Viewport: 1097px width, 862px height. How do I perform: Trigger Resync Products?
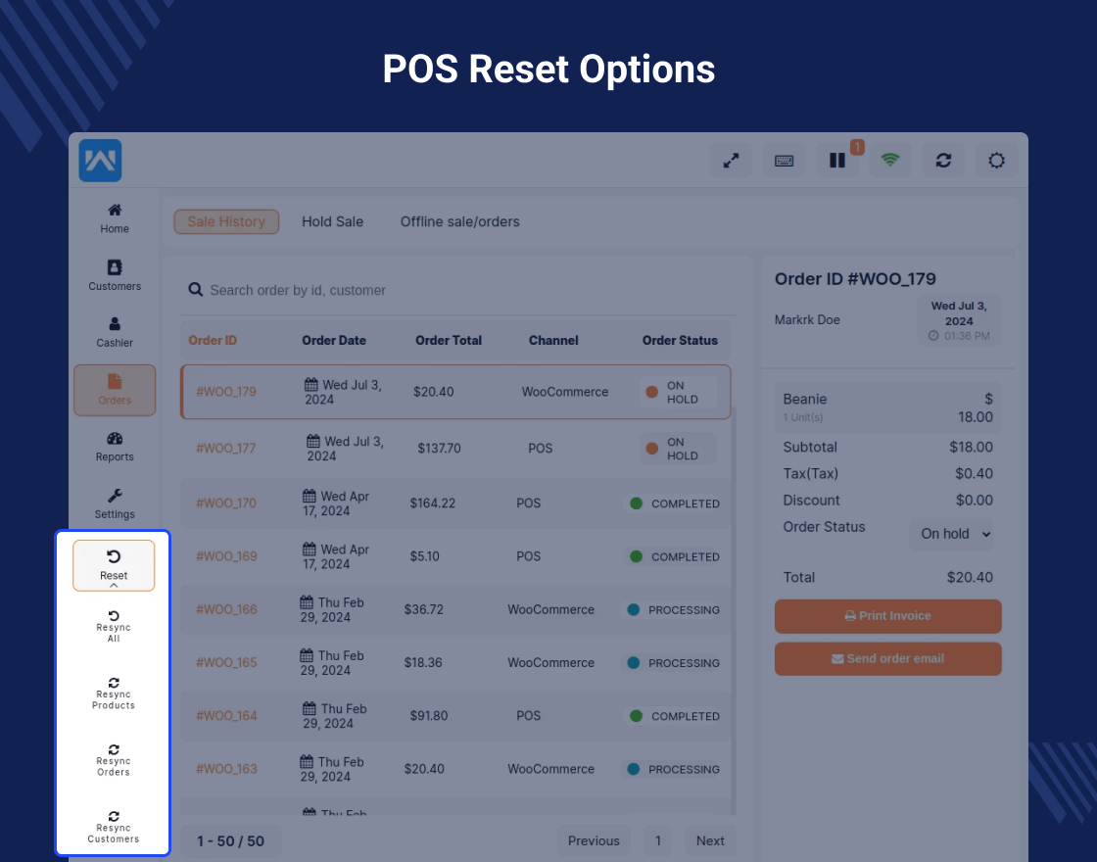coord(113,694)
